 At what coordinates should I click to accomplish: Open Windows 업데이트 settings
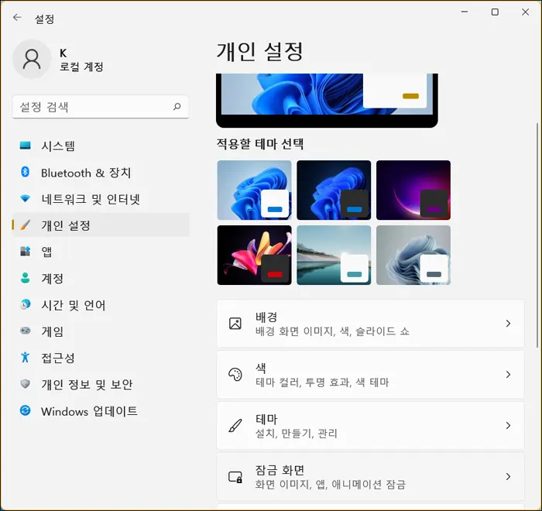(101, 411)
